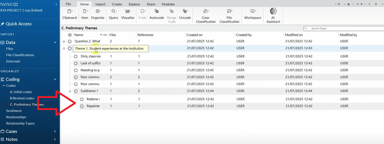
Task: Open A. Initial codes in sidebar
Action: tap(21, 92)
